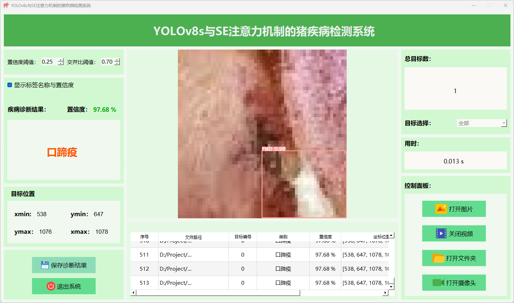The width and height of the screenshot is (514, 303).
Task: Toggle the 显示标签名称与置信度 checkbox
Action: tap(10, 85)
